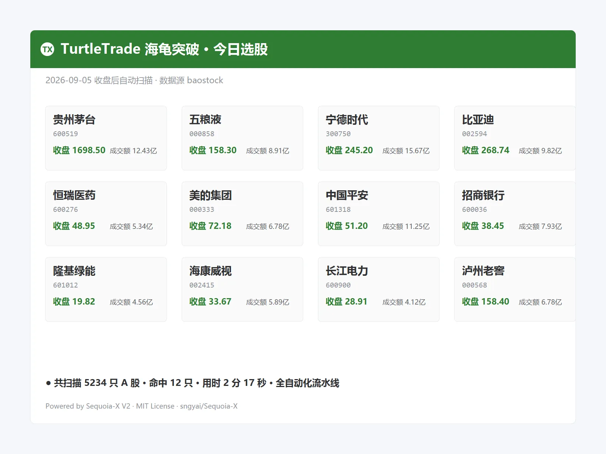Viewport: 606px width, 454px height.
Task: Click the scan summary 共扫描 5234 只
Action: coord(192,383)
